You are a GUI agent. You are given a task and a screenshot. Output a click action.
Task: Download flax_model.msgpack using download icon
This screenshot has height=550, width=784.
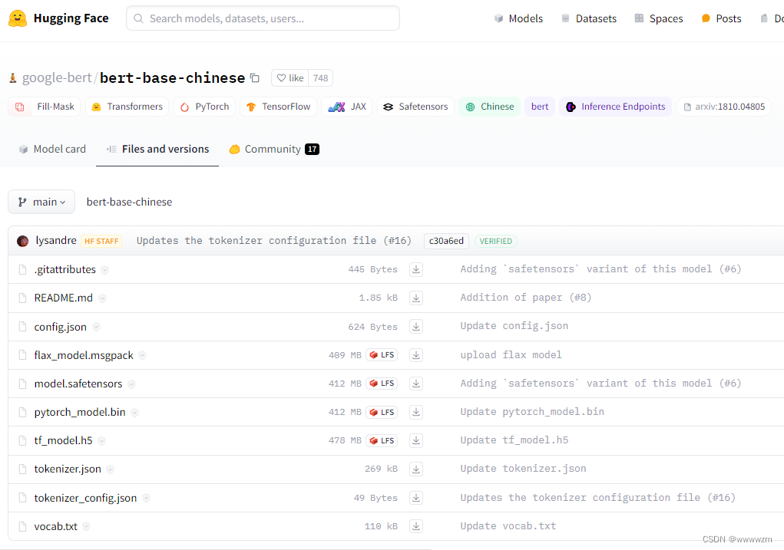416,355
